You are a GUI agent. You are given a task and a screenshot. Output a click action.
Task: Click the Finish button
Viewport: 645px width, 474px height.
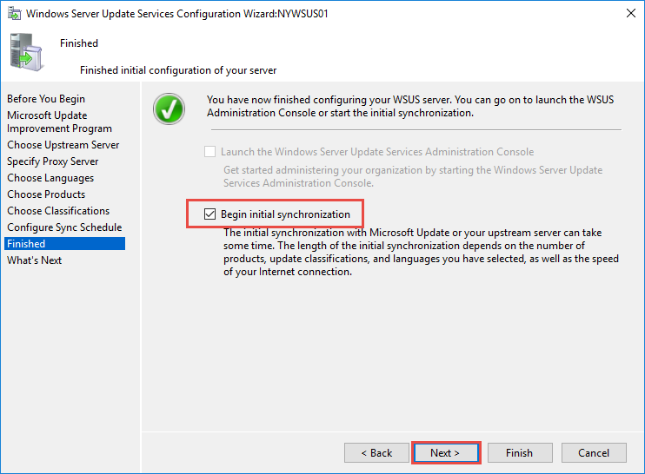[520, 452]
